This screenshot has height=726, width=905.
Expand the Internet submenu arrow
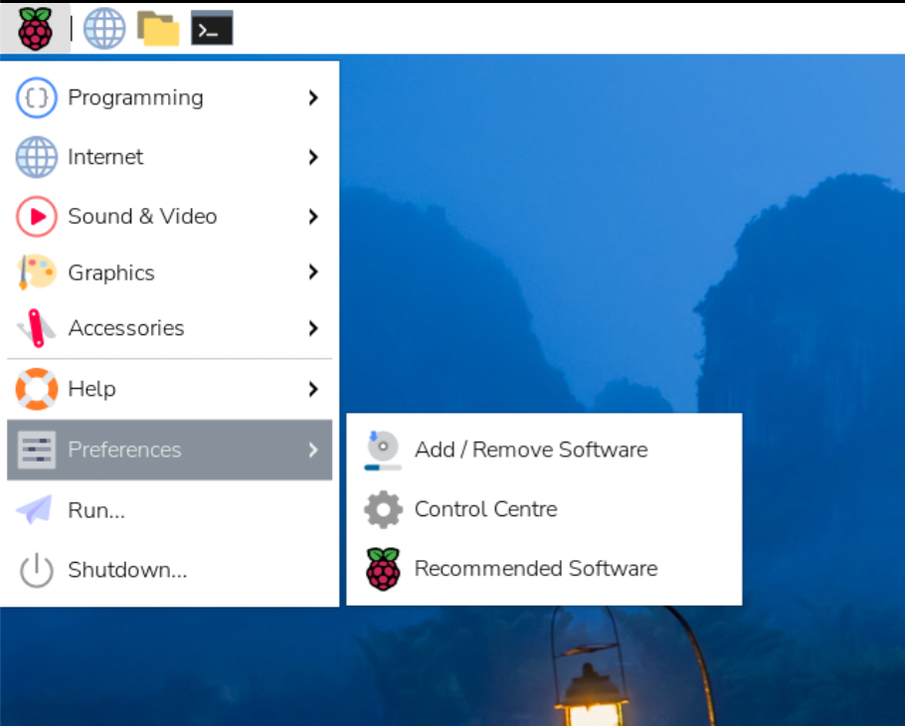tap(313, 157)
